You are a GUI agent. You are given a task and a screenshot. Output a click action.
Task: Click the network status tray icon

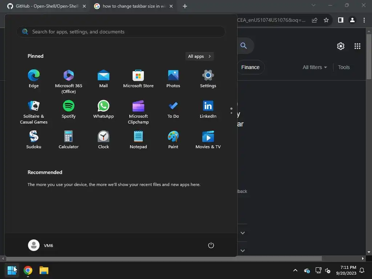coord(318,270)
